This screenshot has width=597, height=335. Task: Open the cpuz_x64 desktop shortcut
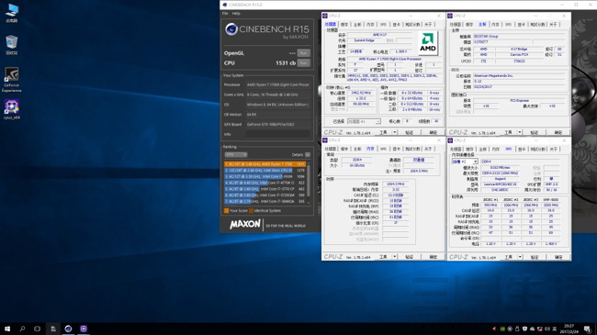(12, 109)
